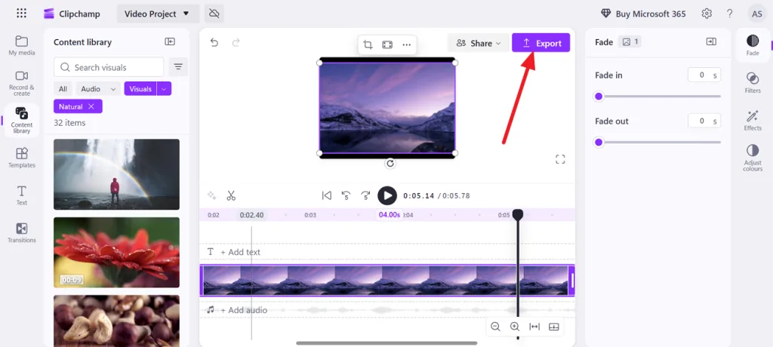This screenshot has height=347, width=773.
Task: Open the Share dropdown
Action: (478, 43)
